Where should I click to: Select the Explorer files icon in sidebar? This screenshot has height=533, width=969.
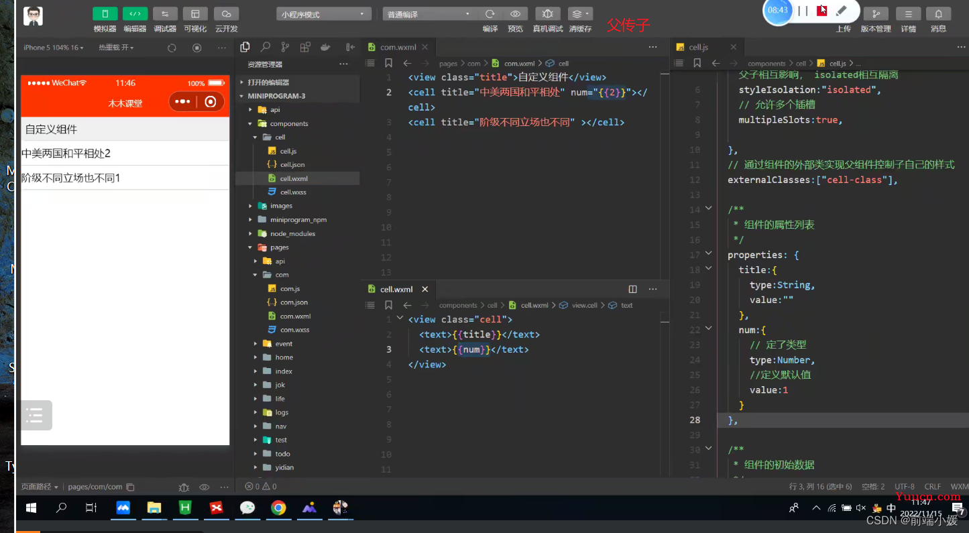click(x=245, y=47)
